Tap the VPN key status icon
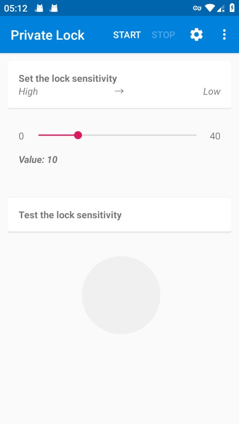This screenshot has height=424, width=239. [197, 8]
